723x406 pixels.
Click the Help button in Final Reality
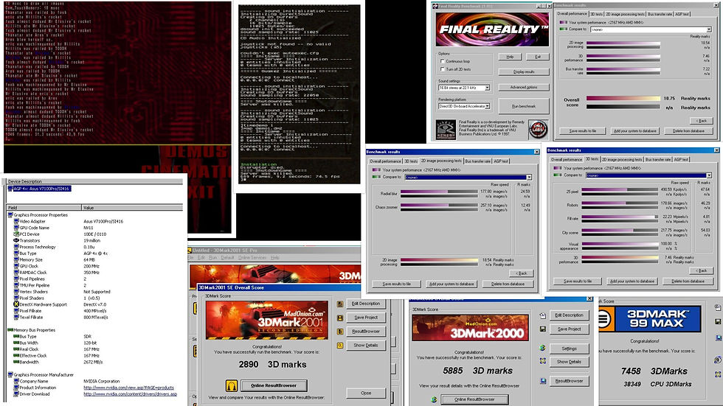pos(510,57)
